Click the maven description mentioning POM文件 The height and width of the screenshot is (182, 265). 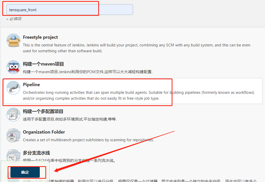(x=88, y=72)
